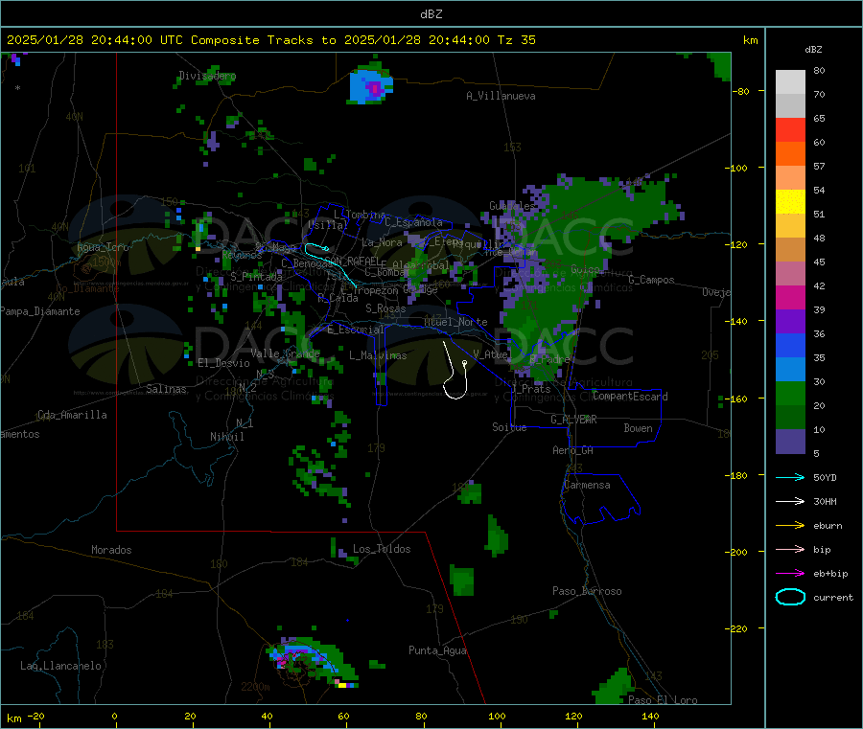Click the Valle_Grande map label

click(x=285, y=353)
